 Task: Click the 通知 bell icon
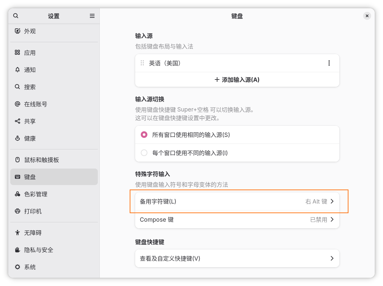18,70
